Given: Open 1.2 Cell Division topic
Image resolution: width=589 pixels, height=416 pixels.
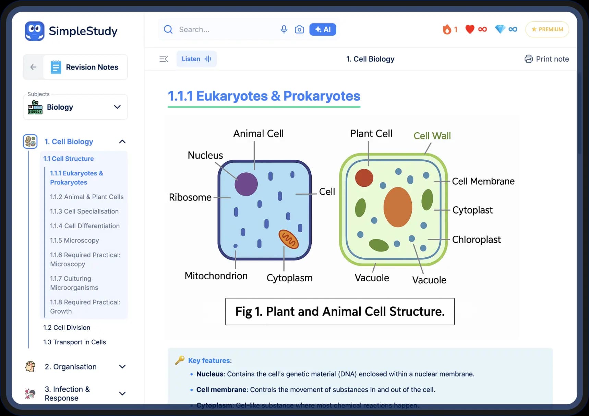Looking at the screenshot, I should 67,328.
